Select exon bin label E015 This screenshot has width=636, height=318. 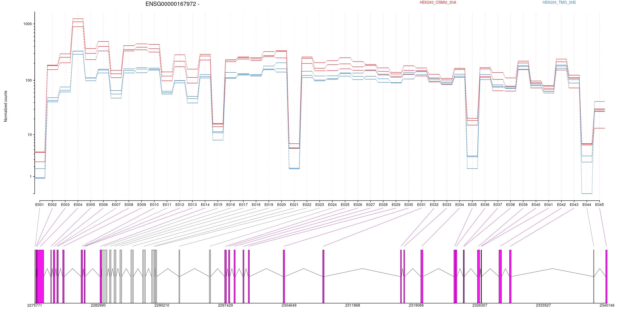pos(218,205)
